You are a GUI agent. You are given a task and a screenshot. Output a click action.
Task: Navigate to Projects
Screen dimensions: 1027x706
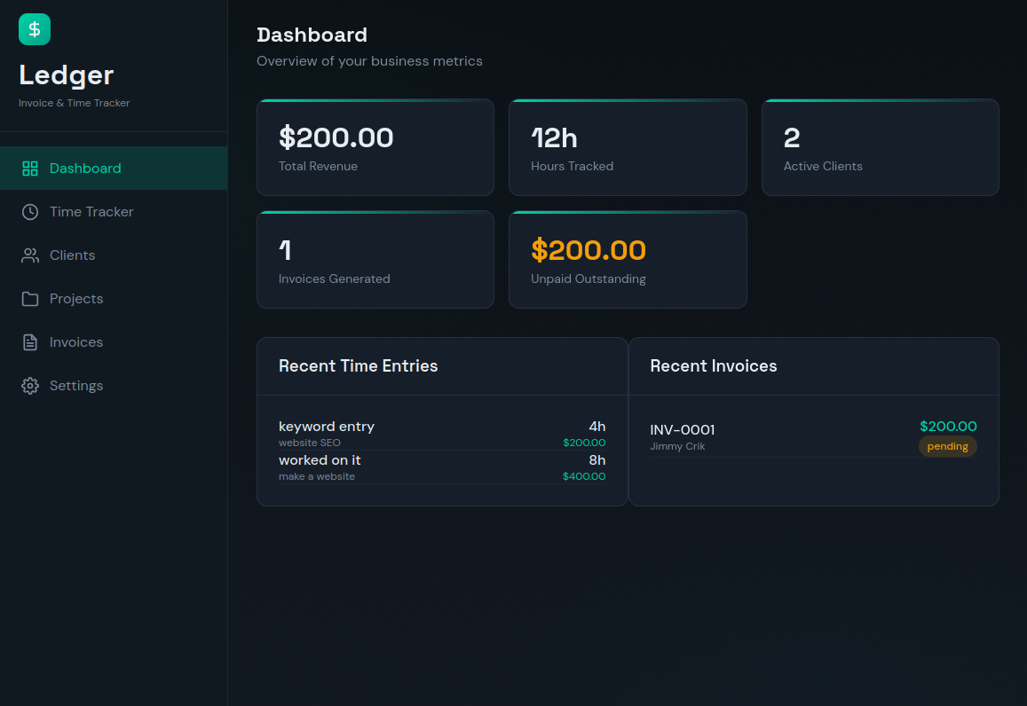[114, 299]
